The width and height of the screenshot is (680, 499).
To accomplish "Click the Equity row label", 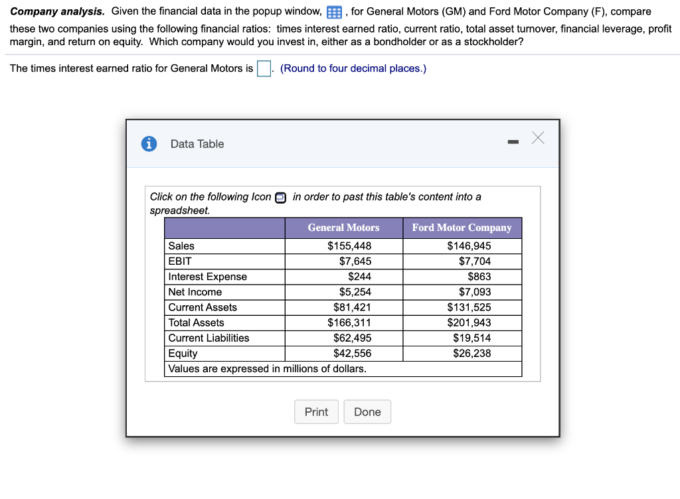I will (x=183, y=354).
